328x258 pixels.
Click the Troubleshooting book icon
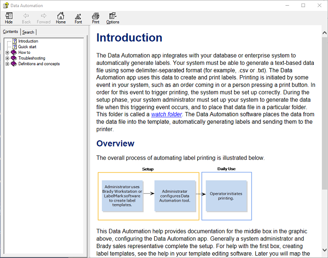14,58
